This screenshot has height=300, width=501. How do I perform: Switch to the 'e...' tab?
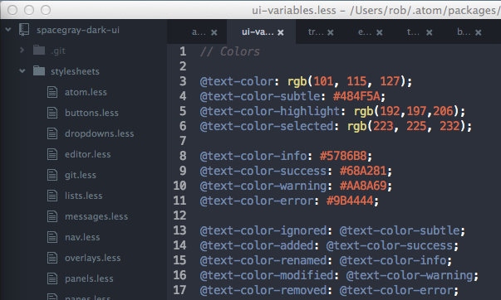[365, 31]
